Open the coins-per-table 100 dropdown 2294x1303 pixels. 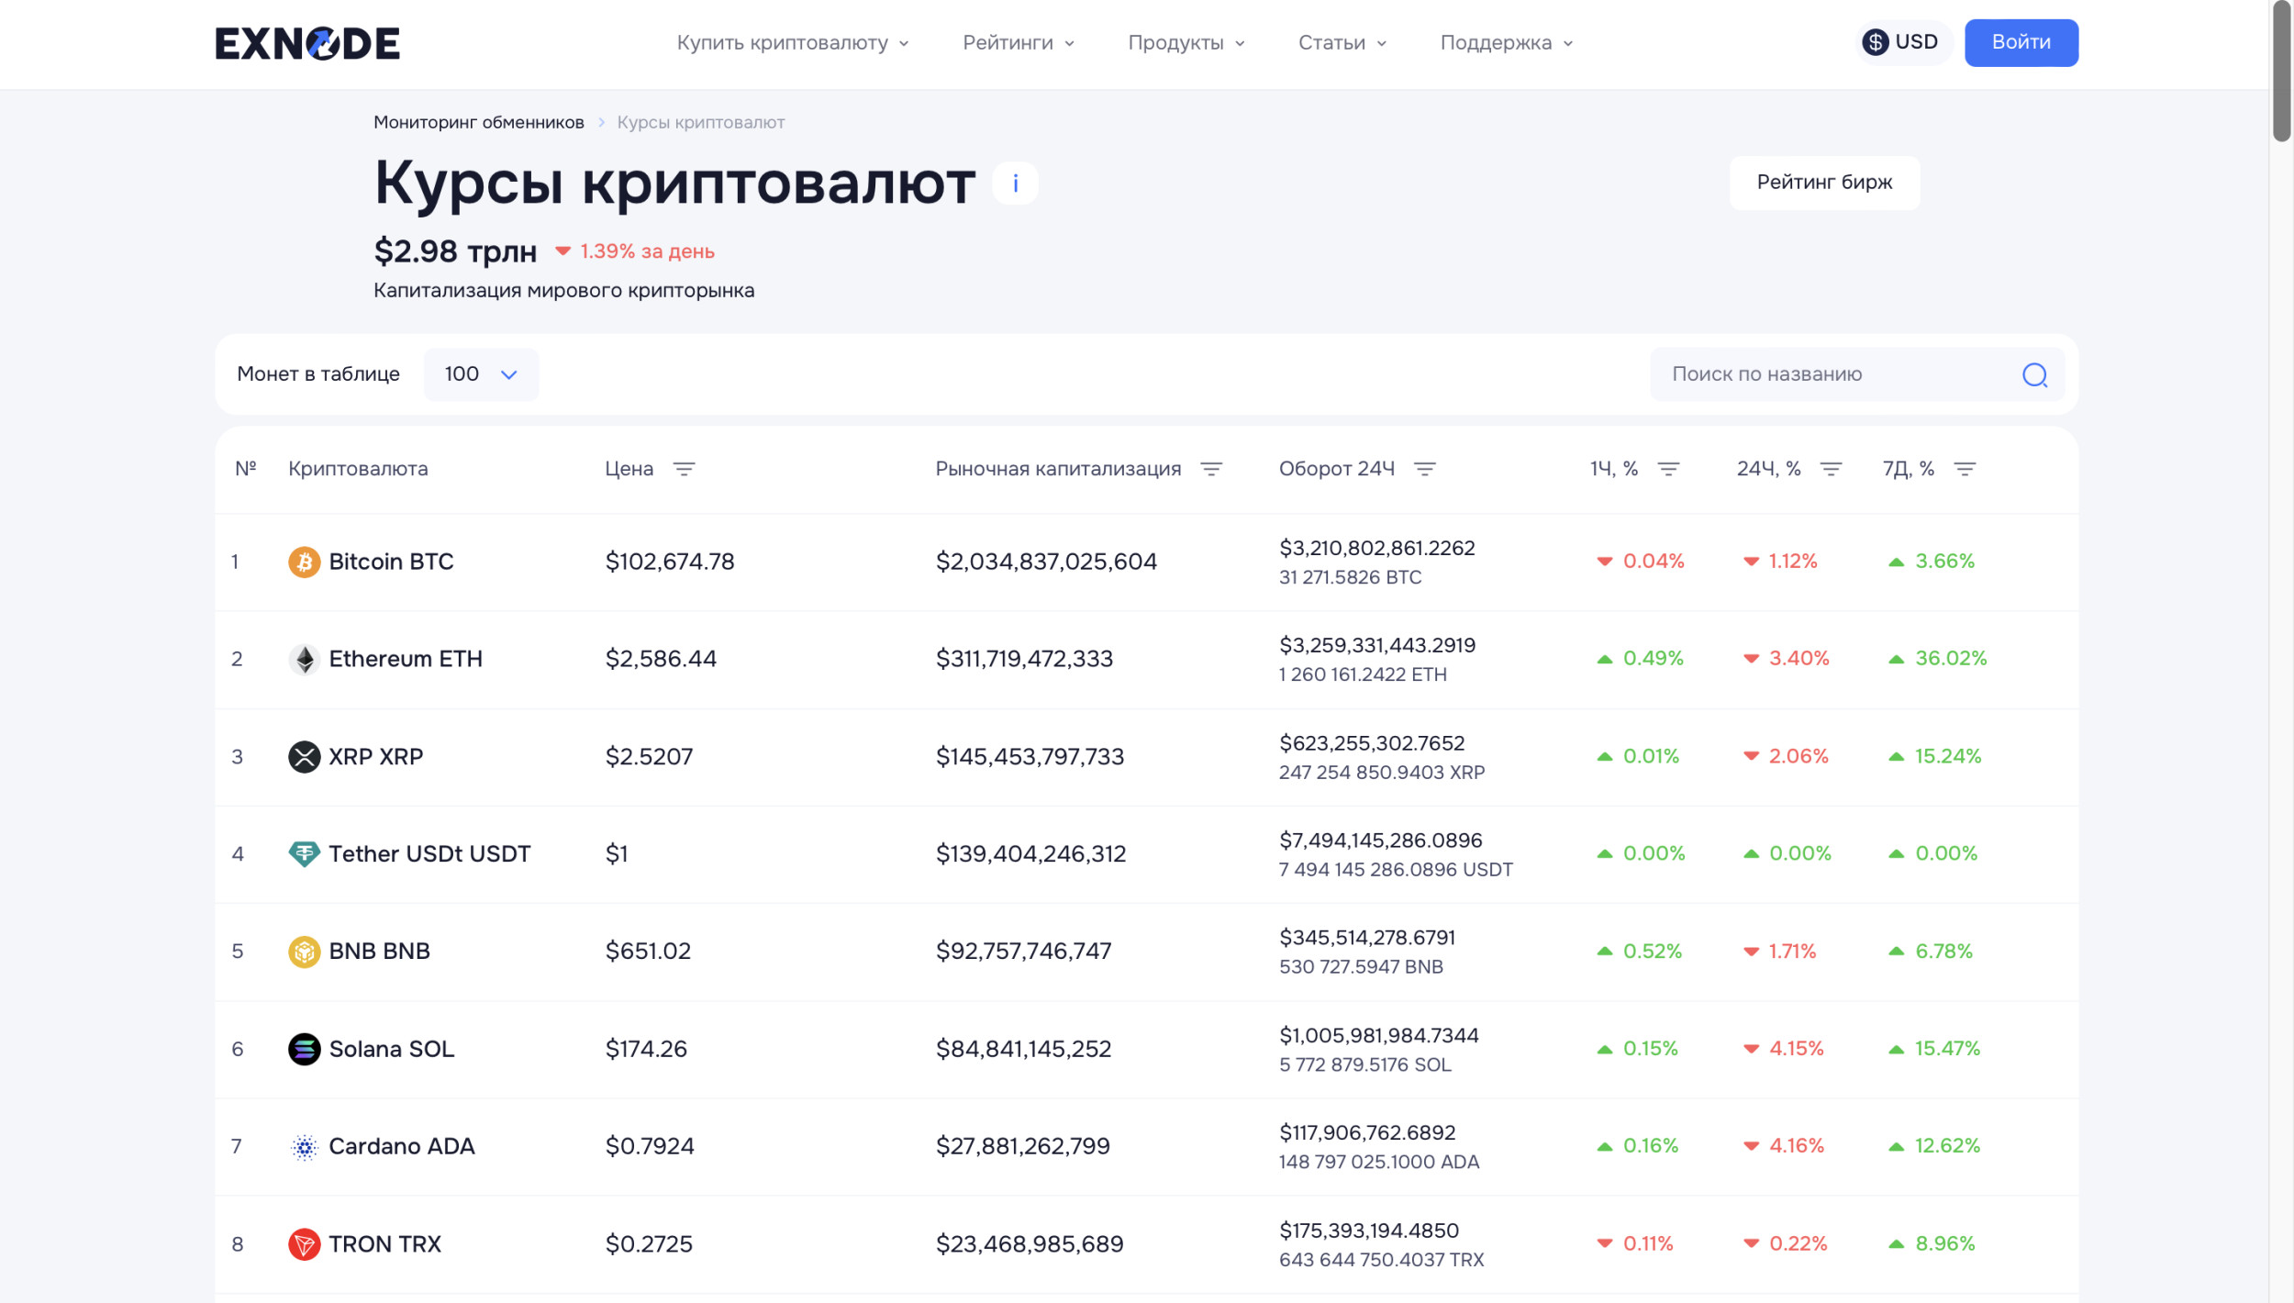pyautogui.click(x=481, y=374)
